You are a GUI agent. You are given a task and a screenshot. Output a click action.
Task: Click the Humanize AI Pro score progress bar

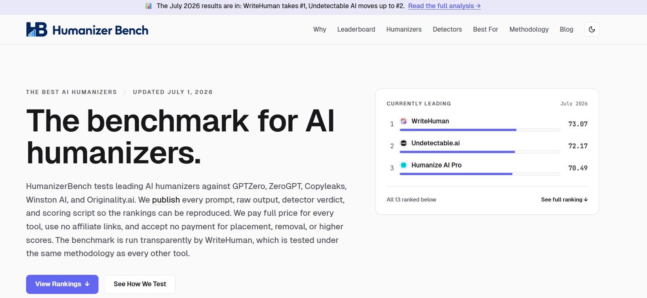(480, 174)
